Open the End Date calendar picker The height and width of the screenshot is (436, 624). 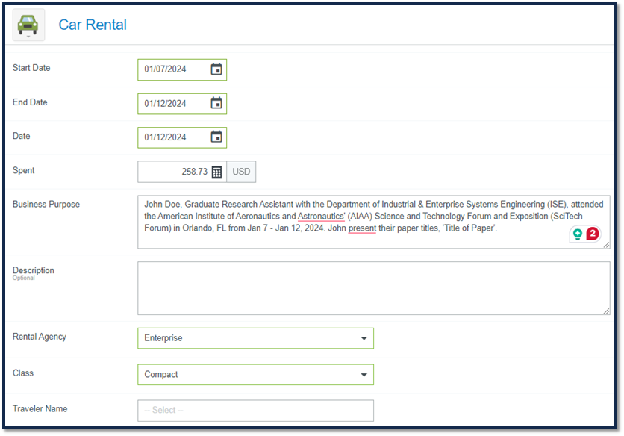[216, 103]
